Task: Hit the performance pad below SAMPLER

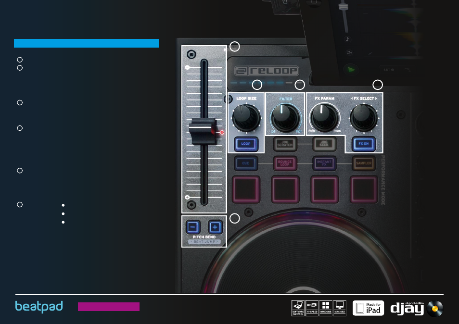Action: (x=364, y=189)
